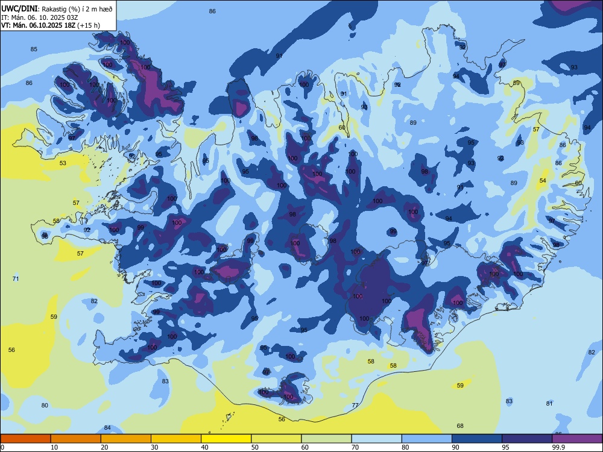Click the indigo 95–99.9 legend swatch

[527, 439]
